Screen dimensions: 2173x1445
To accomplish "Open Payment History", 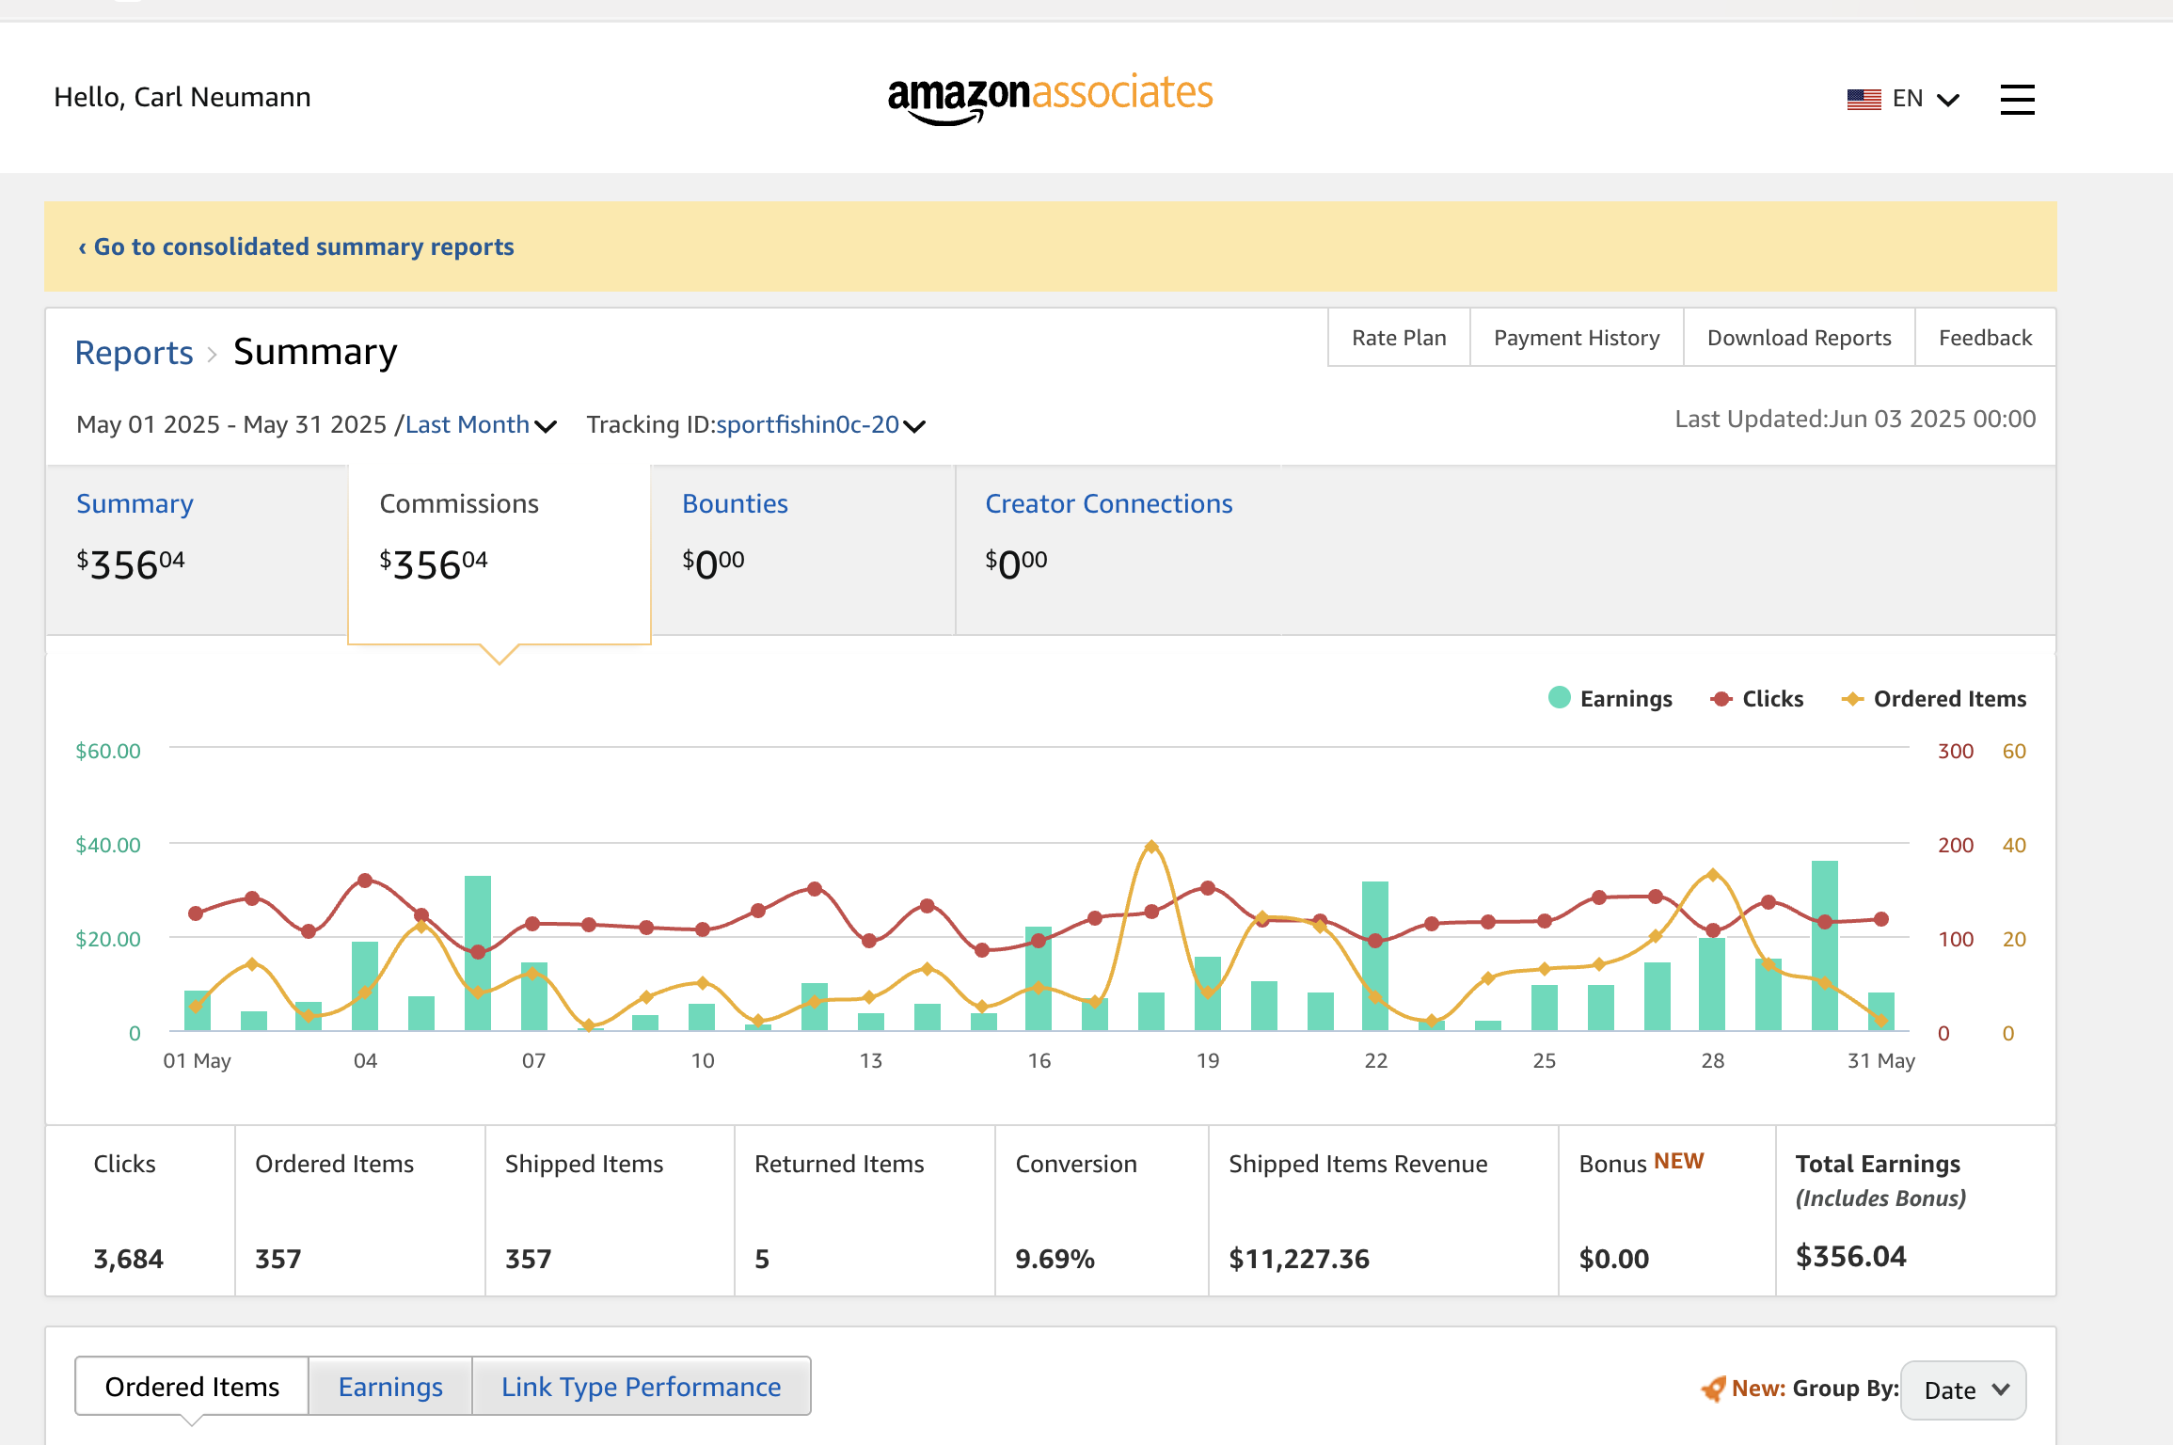I will 1577,338.
